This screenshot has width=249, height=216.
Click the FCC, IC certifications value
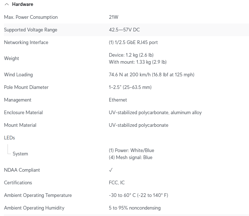click(x=117, y=183)
